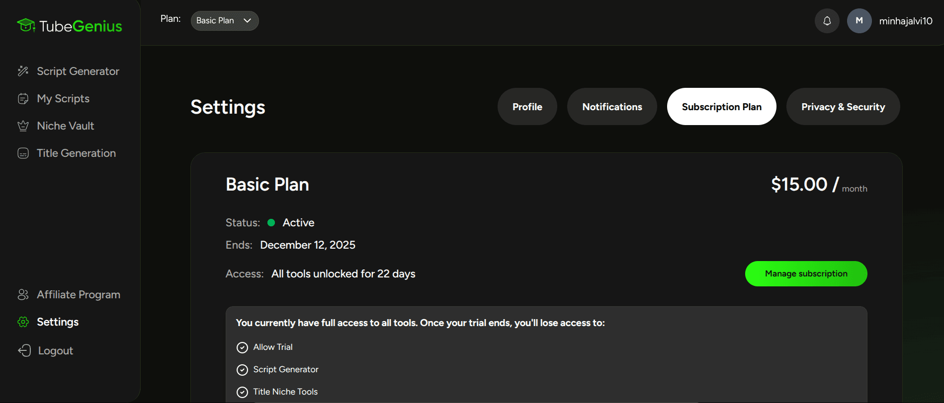Open the Privacy & Security tab
The height and width of the screenshot is (403, 944).
coord(843,107)
